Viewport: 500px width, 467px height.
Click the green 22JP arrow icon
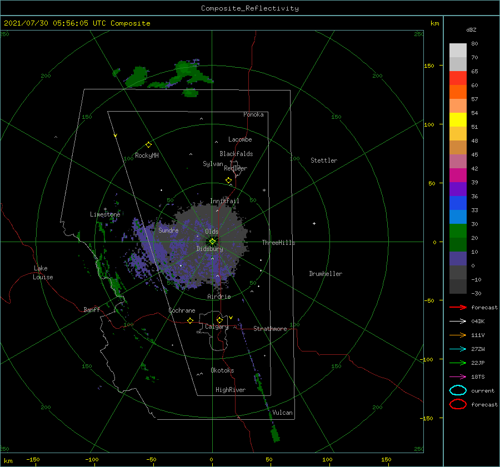[x=458, y=363]
